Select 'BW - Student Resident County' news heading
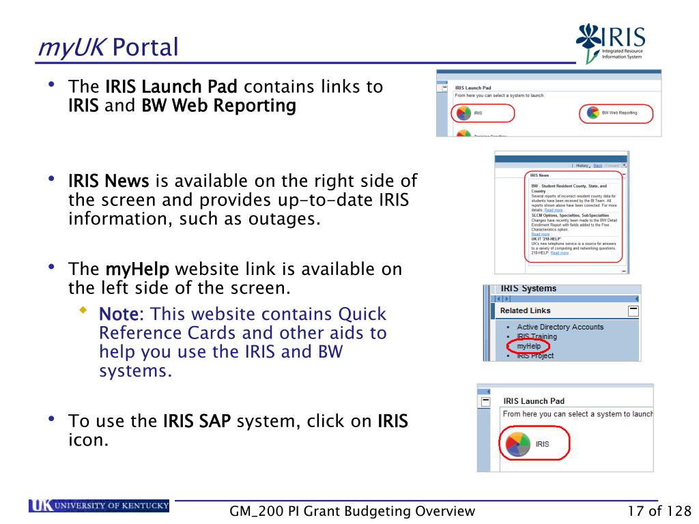This screenshot has height=524, width=699. 569,188
